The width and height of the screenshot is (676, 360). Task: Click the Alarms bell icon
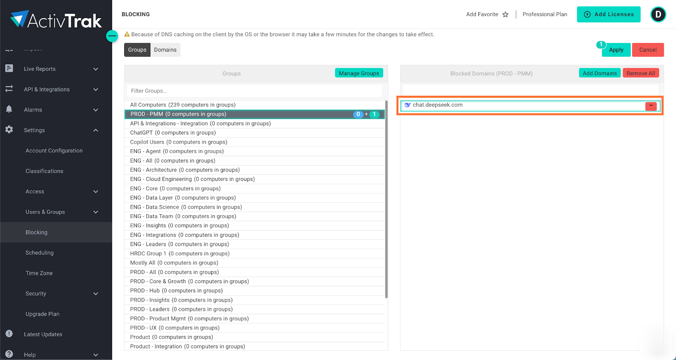pyautogui.click(x=9, y=109)
